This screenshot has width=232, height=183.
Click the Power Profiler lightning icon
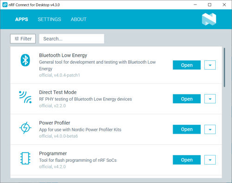point(25,128)
